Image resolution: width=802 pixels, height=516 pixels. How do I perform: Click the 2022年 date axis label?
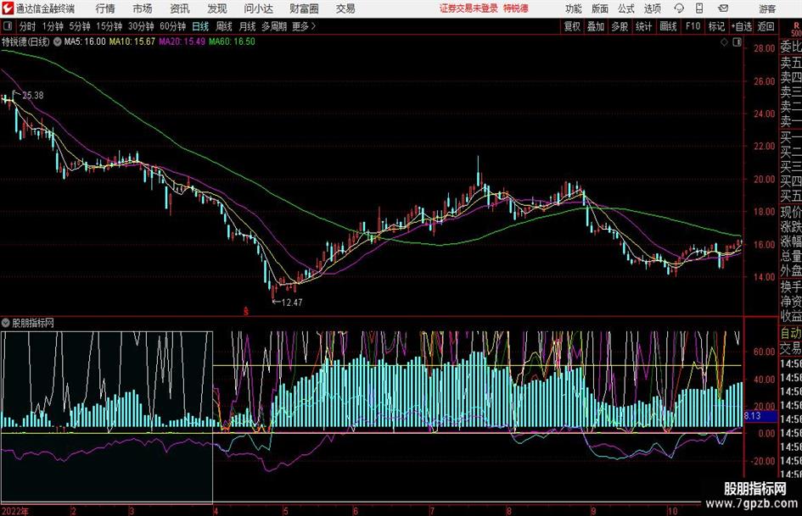(x=14, y=511)
